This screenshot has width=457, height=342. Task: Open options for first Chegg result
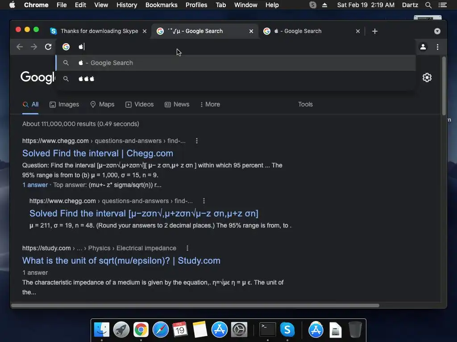click(197, 141)
